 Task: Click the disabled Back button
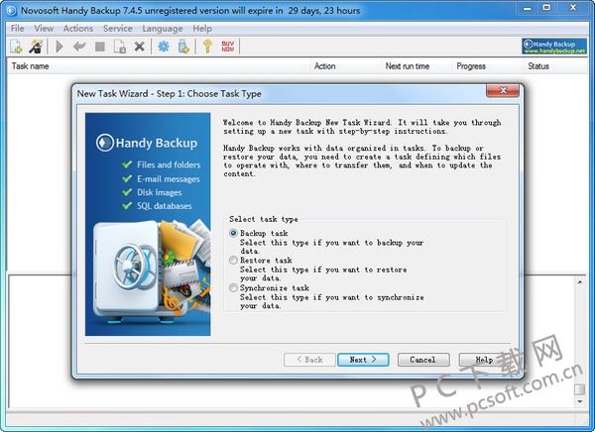(x=309, y=360)
